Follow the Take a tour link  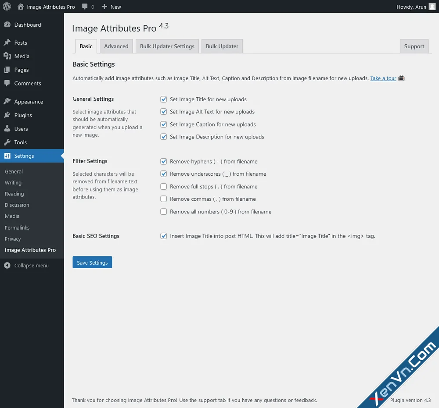pyautogui.click(x=383, y=78)
